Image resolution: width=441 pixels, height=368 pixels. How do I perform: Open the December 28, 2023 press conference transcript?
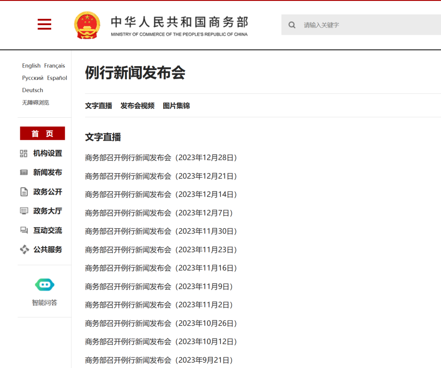click(161, 157)
